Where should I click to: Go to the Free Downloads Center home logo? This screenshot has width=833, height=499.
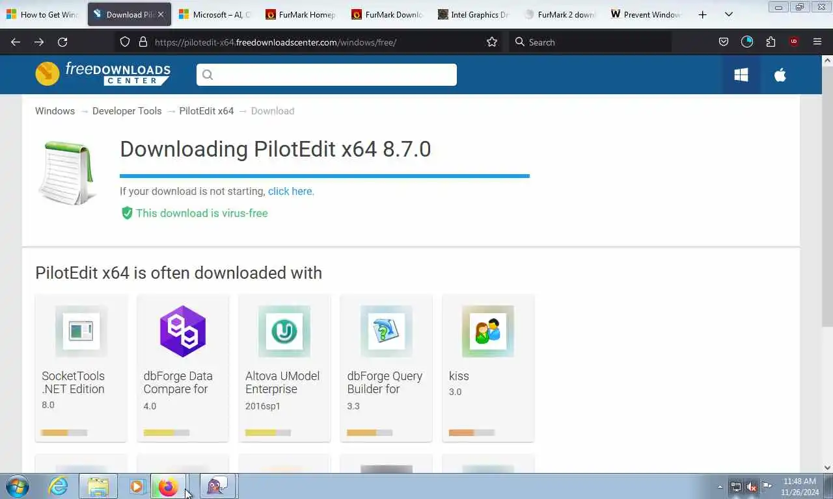(x=103, y=74)
